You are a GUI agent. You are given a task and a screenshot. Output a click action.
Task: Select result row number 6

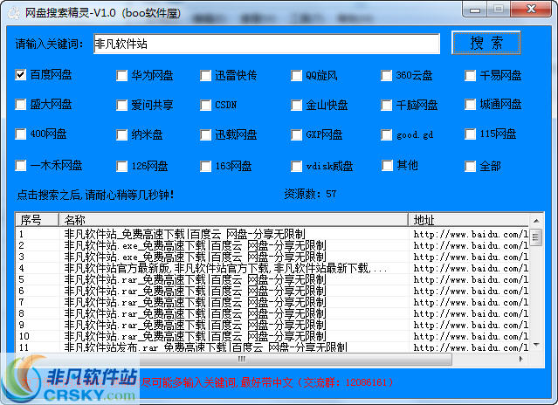click(x=272, y=291)
